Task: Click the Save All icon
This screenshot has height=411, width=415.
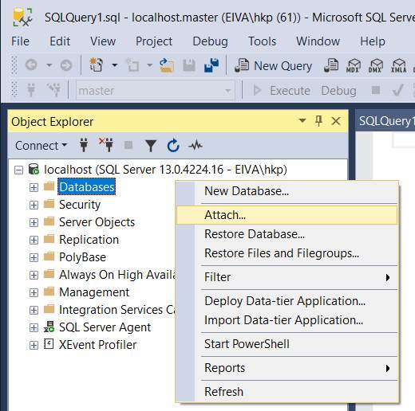Action: 211,65
